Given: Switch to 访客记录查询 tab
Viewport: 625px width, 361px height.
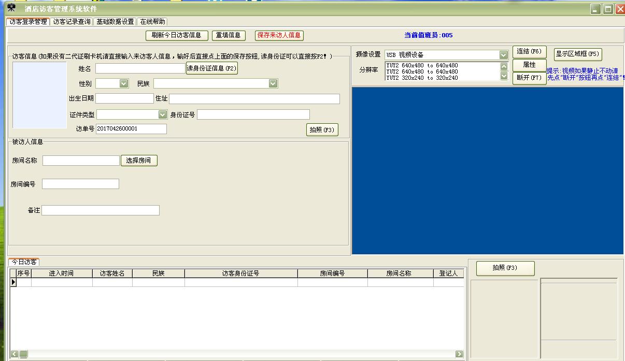Looking at the screenshot, I should [72, 22].
